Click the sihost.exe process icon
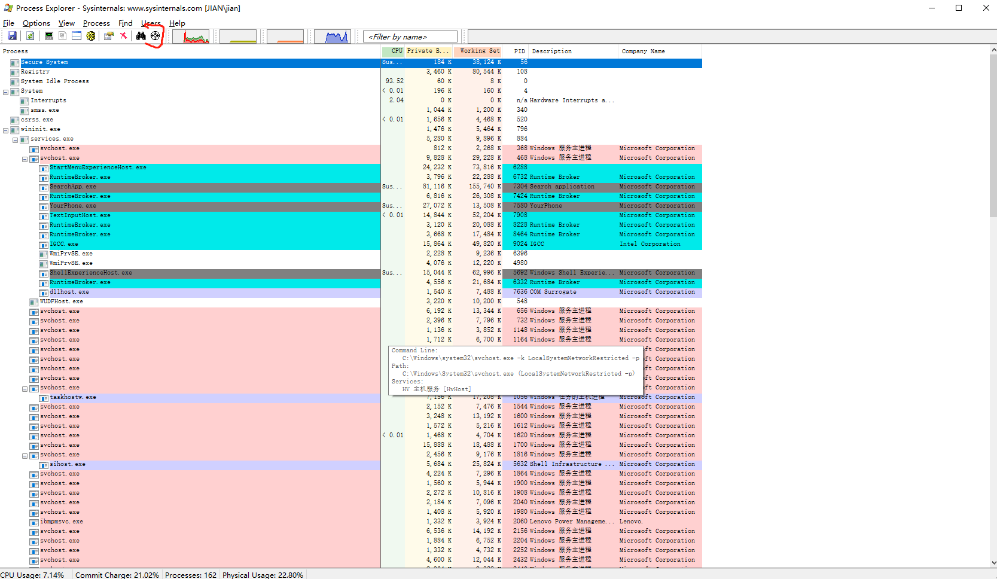Screen dimensions: 997x579 pos(44,465)
